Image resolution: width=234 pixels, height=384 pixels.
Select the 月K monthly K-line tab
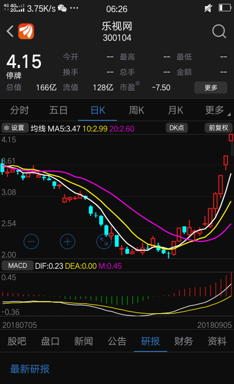[175, 110]
